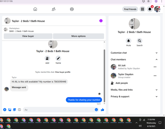Click the chat header title Taylor · 2 Beds
This screenshot has height=129, width=165.
[x=28, y=21]
